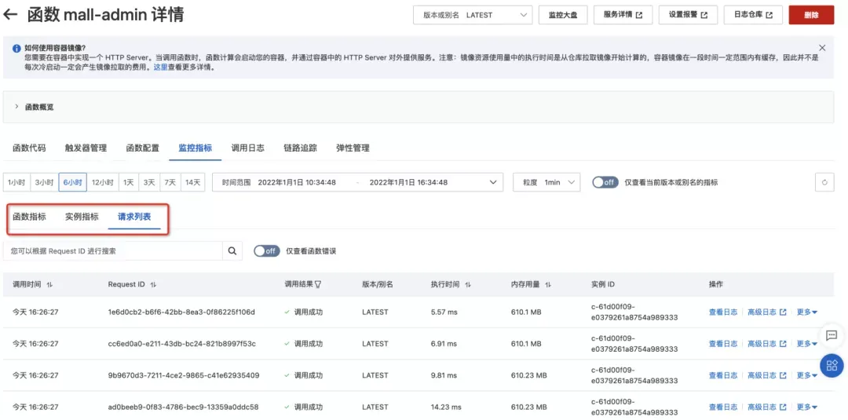Toggle 仅查看函数错误 switch
Screen dimensions: 848x420
click(x=267, y=250)
